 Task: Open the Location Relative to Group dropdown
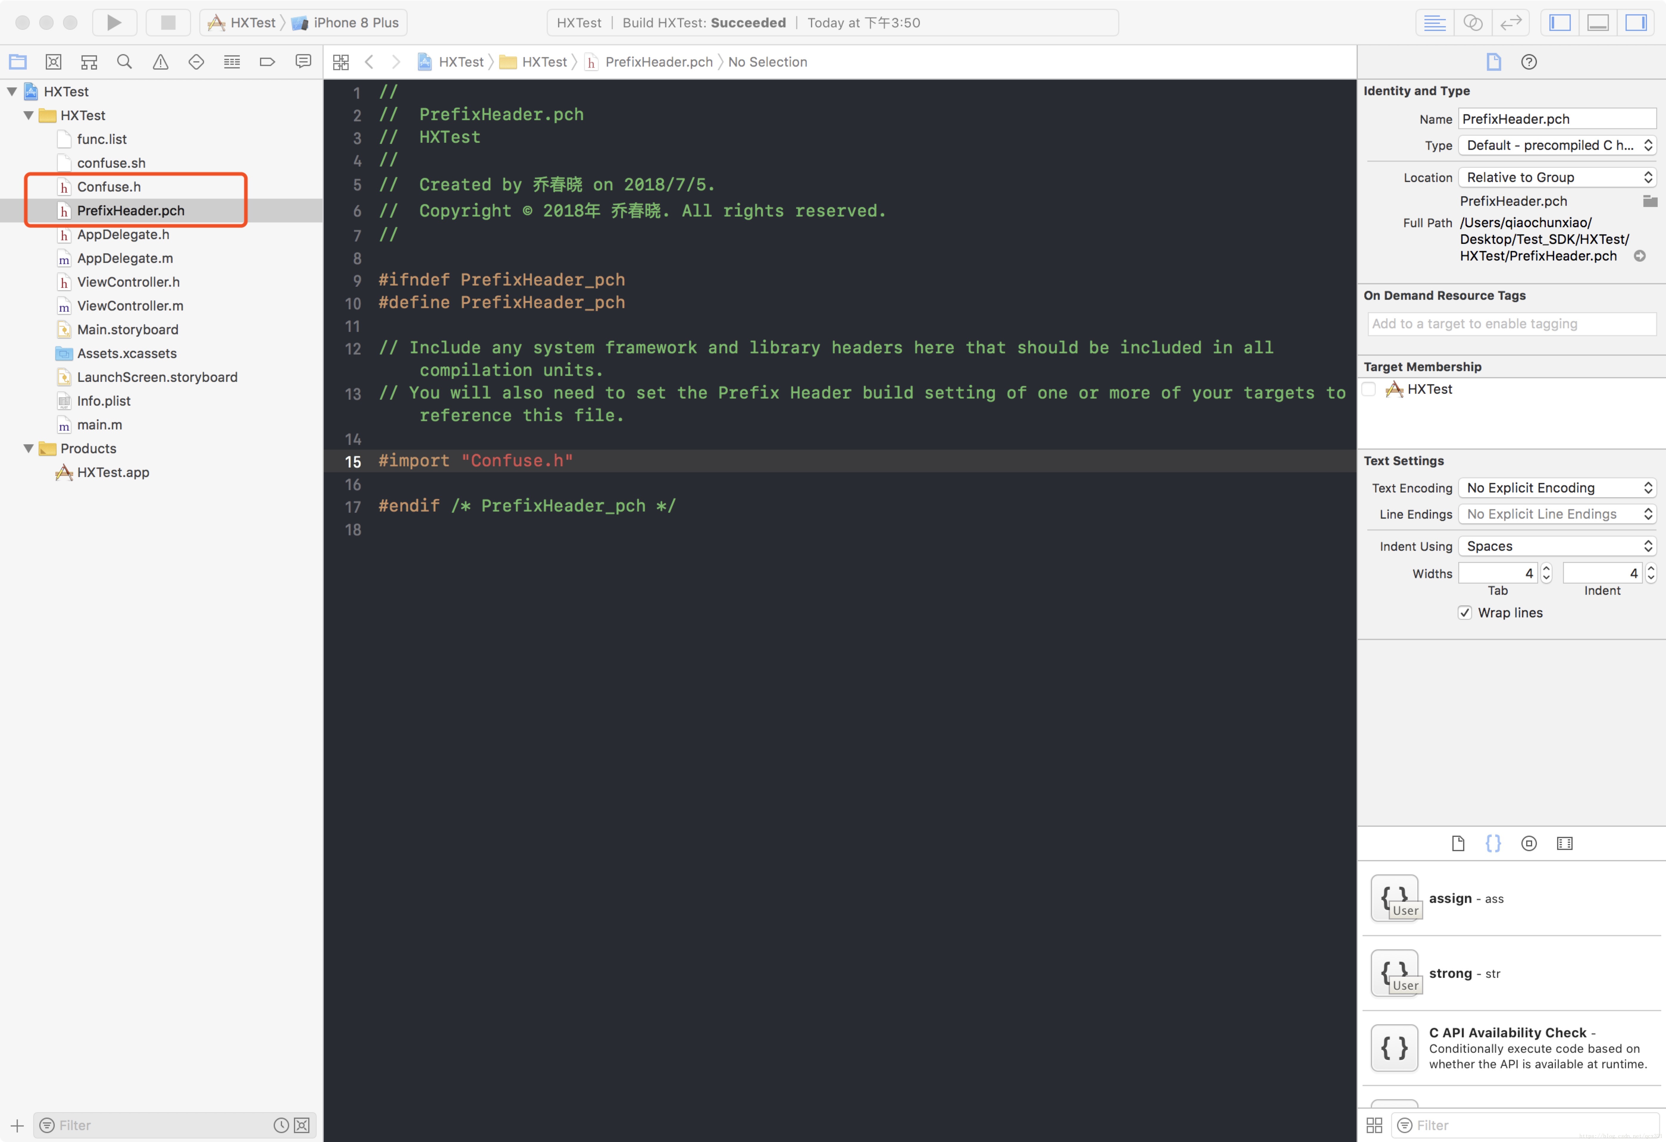coord(1557,178)
